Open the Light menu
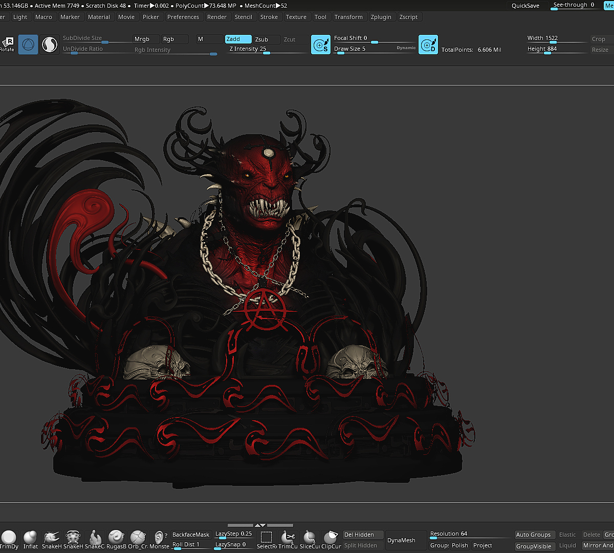614x553 pixels. tap(20, 17)
